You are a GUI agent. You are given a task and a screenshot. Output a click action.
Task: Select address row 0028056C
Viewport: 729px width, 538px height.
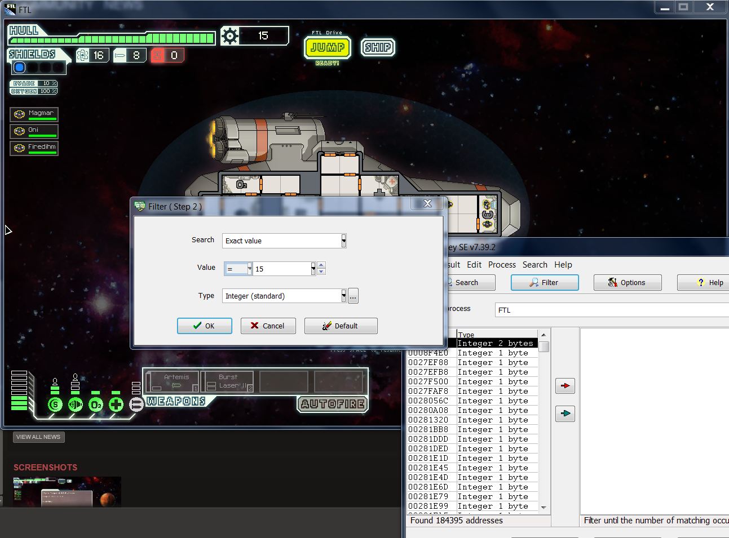(472, 401)
